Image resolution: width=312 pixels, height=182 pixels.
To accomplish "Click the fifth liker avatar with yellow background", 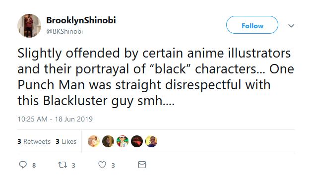I will (151, 141).
